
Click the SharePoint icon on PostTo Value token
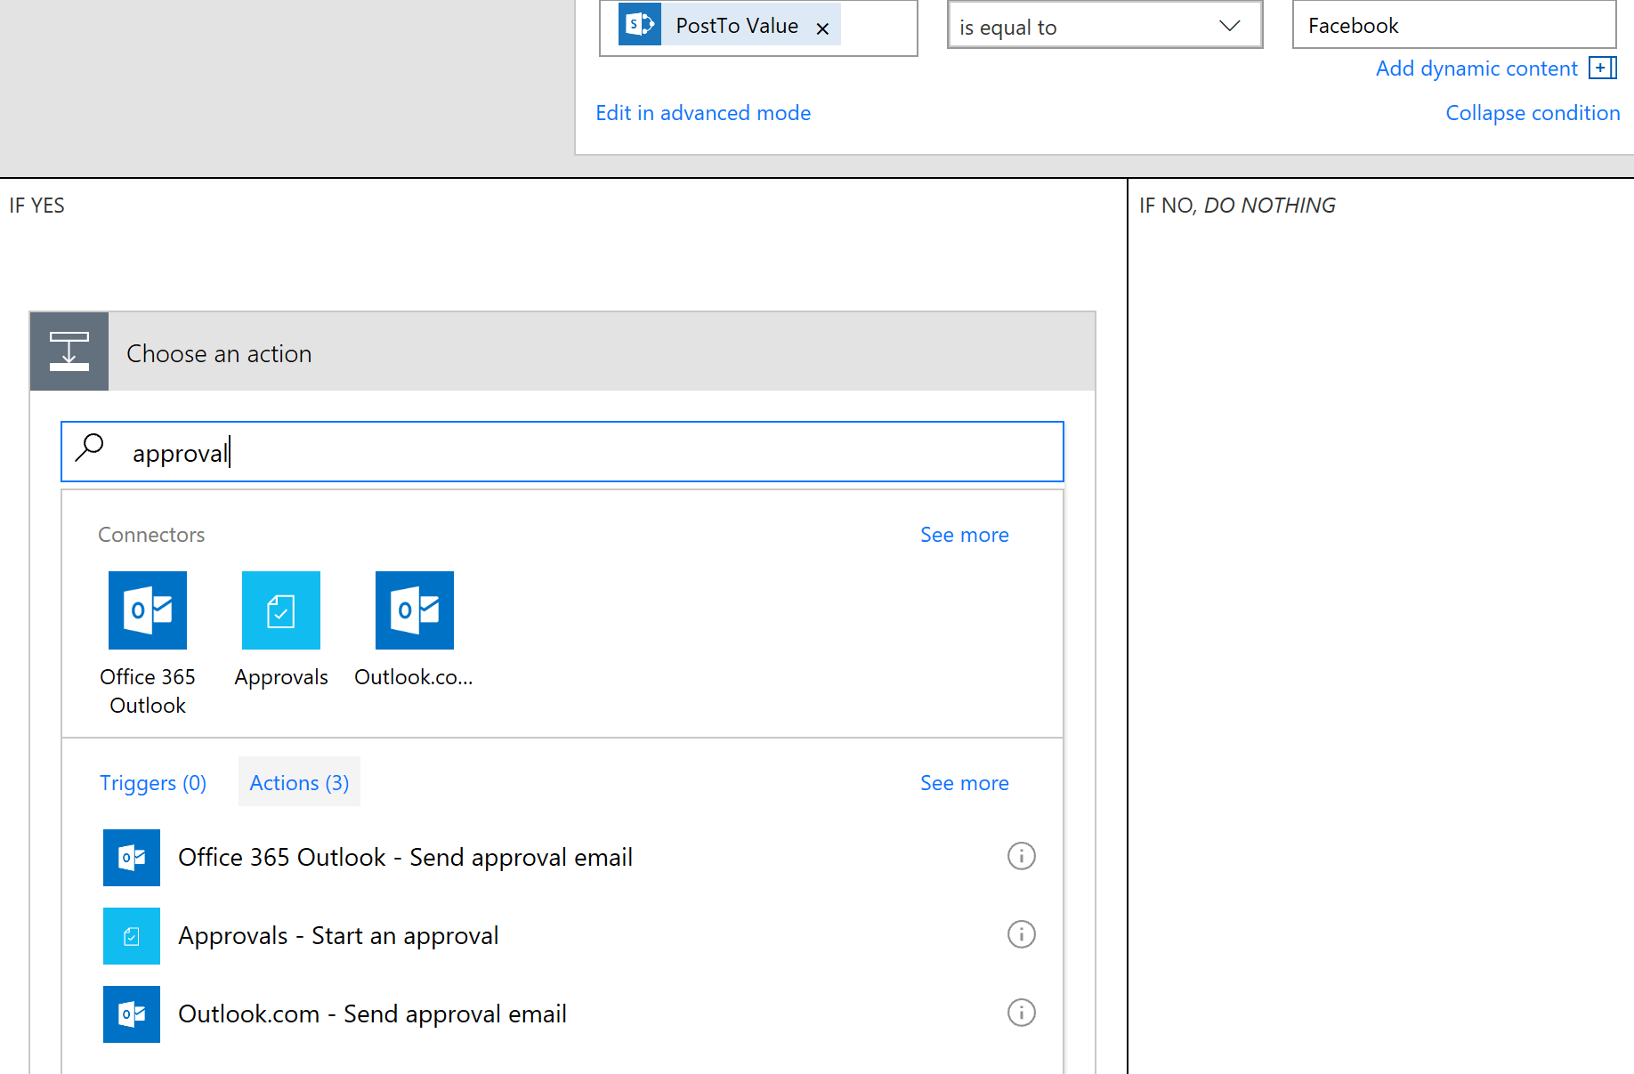(638, 25)
